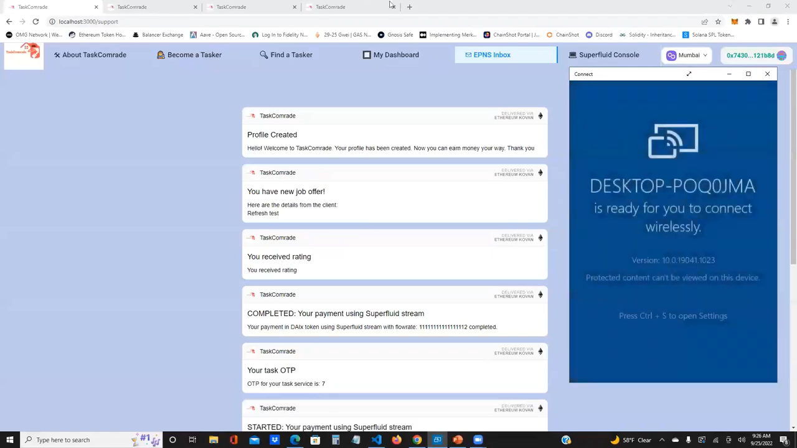The image size is (797, 448).
Task: Click 'Your task OTP' heading
Action: 271,370
